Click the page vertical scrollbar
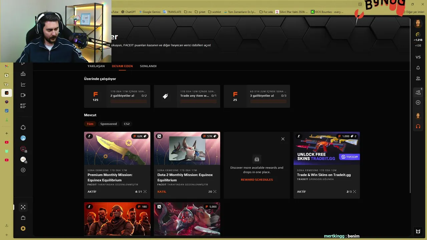Screen dimensions: 427x240 point(410,105)
